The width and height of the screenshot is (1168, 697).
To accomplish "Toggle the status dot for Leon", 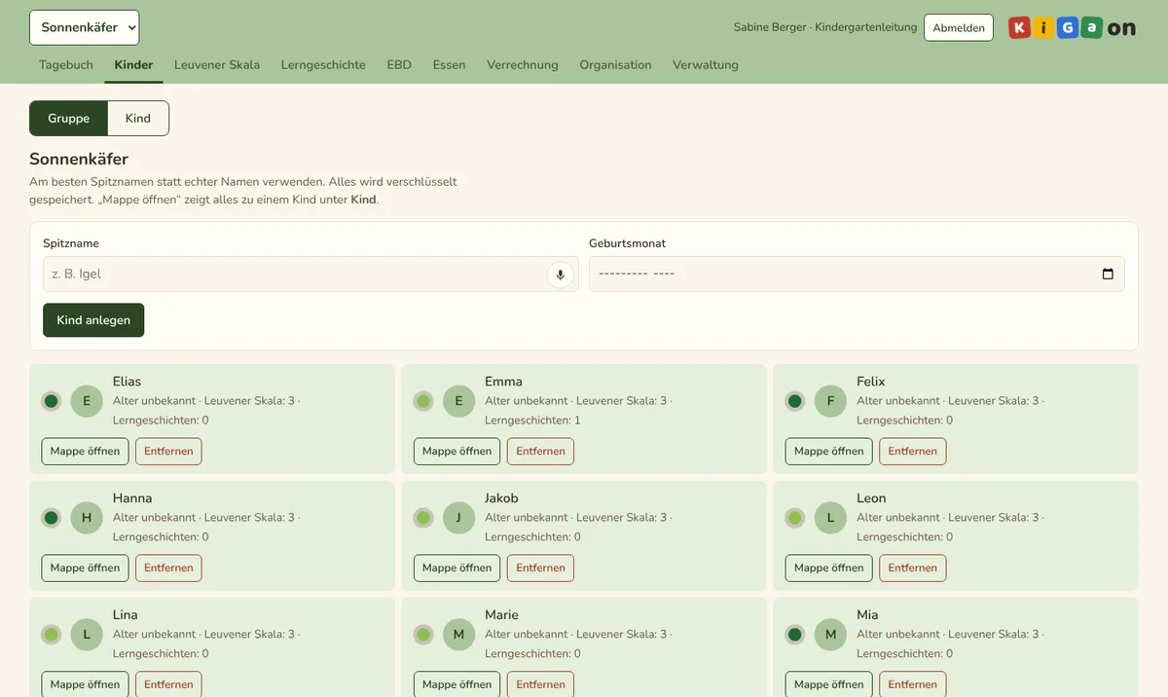I will (x=795, y=518).
